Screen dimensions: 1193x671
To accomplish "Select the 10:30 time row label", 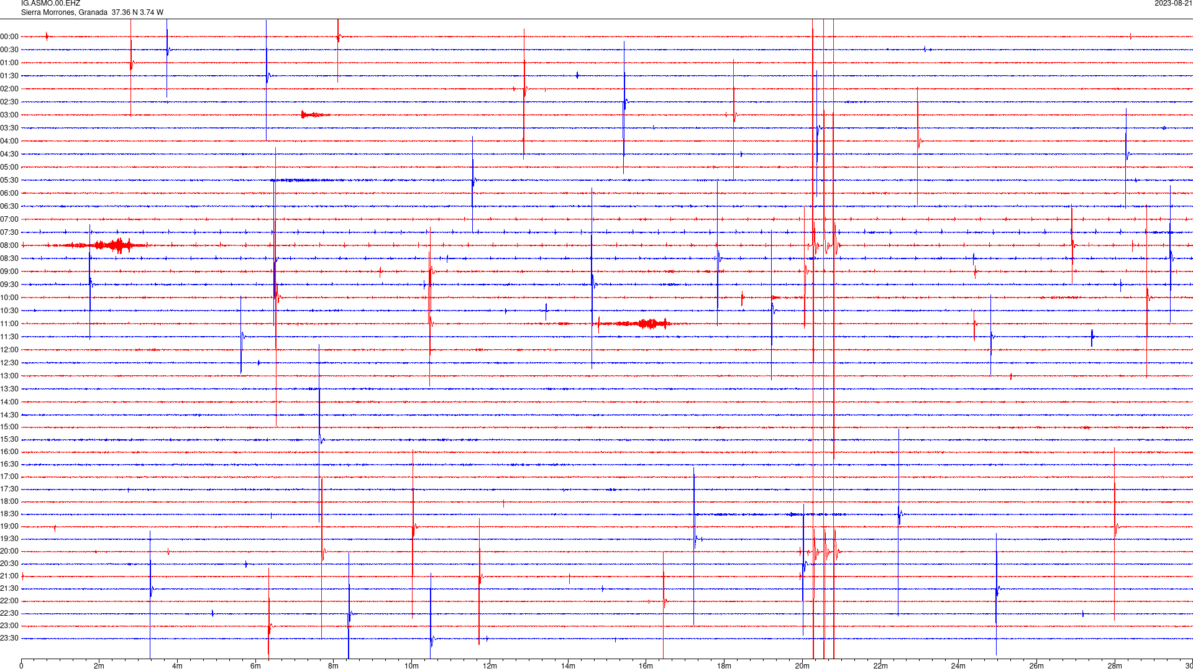I will (9, 311).
